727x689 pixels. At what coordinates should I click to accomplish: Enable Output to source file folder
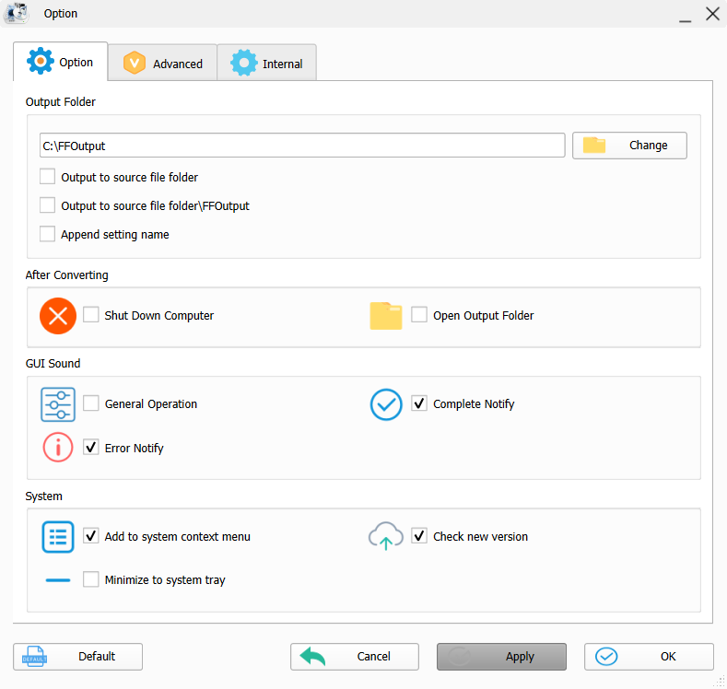click(x=47, y=177)
